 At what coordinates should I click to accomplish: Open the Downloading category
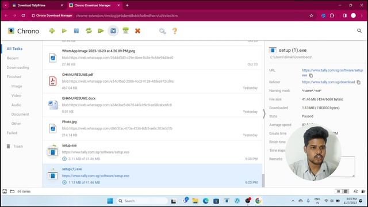point(18,68)
